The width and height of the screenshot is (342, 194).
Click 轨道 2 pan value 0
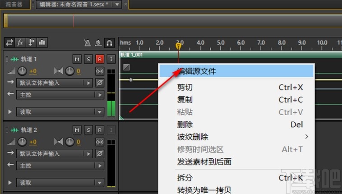pos(79,142)
